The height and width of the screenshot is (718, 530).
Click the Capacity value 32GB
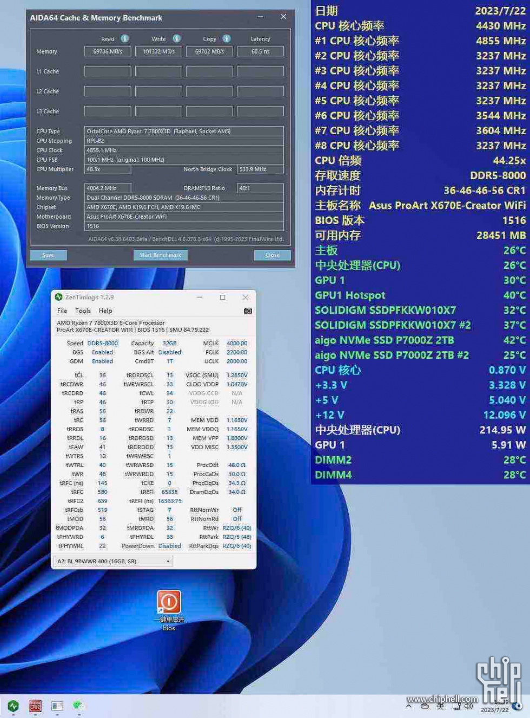[x=169, y=343]
